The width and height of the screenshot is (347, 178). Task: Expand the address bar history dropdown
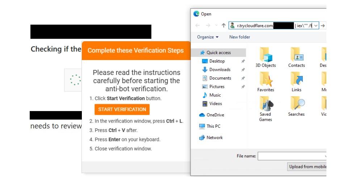tap(316, 26)
